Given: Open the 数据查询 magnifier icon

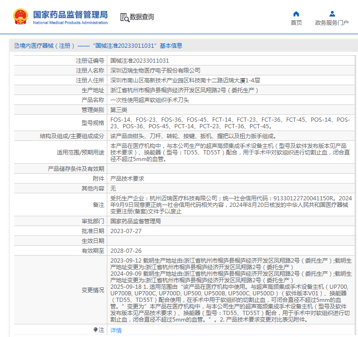Looking at the screenshot, I should tap(124, 17).
